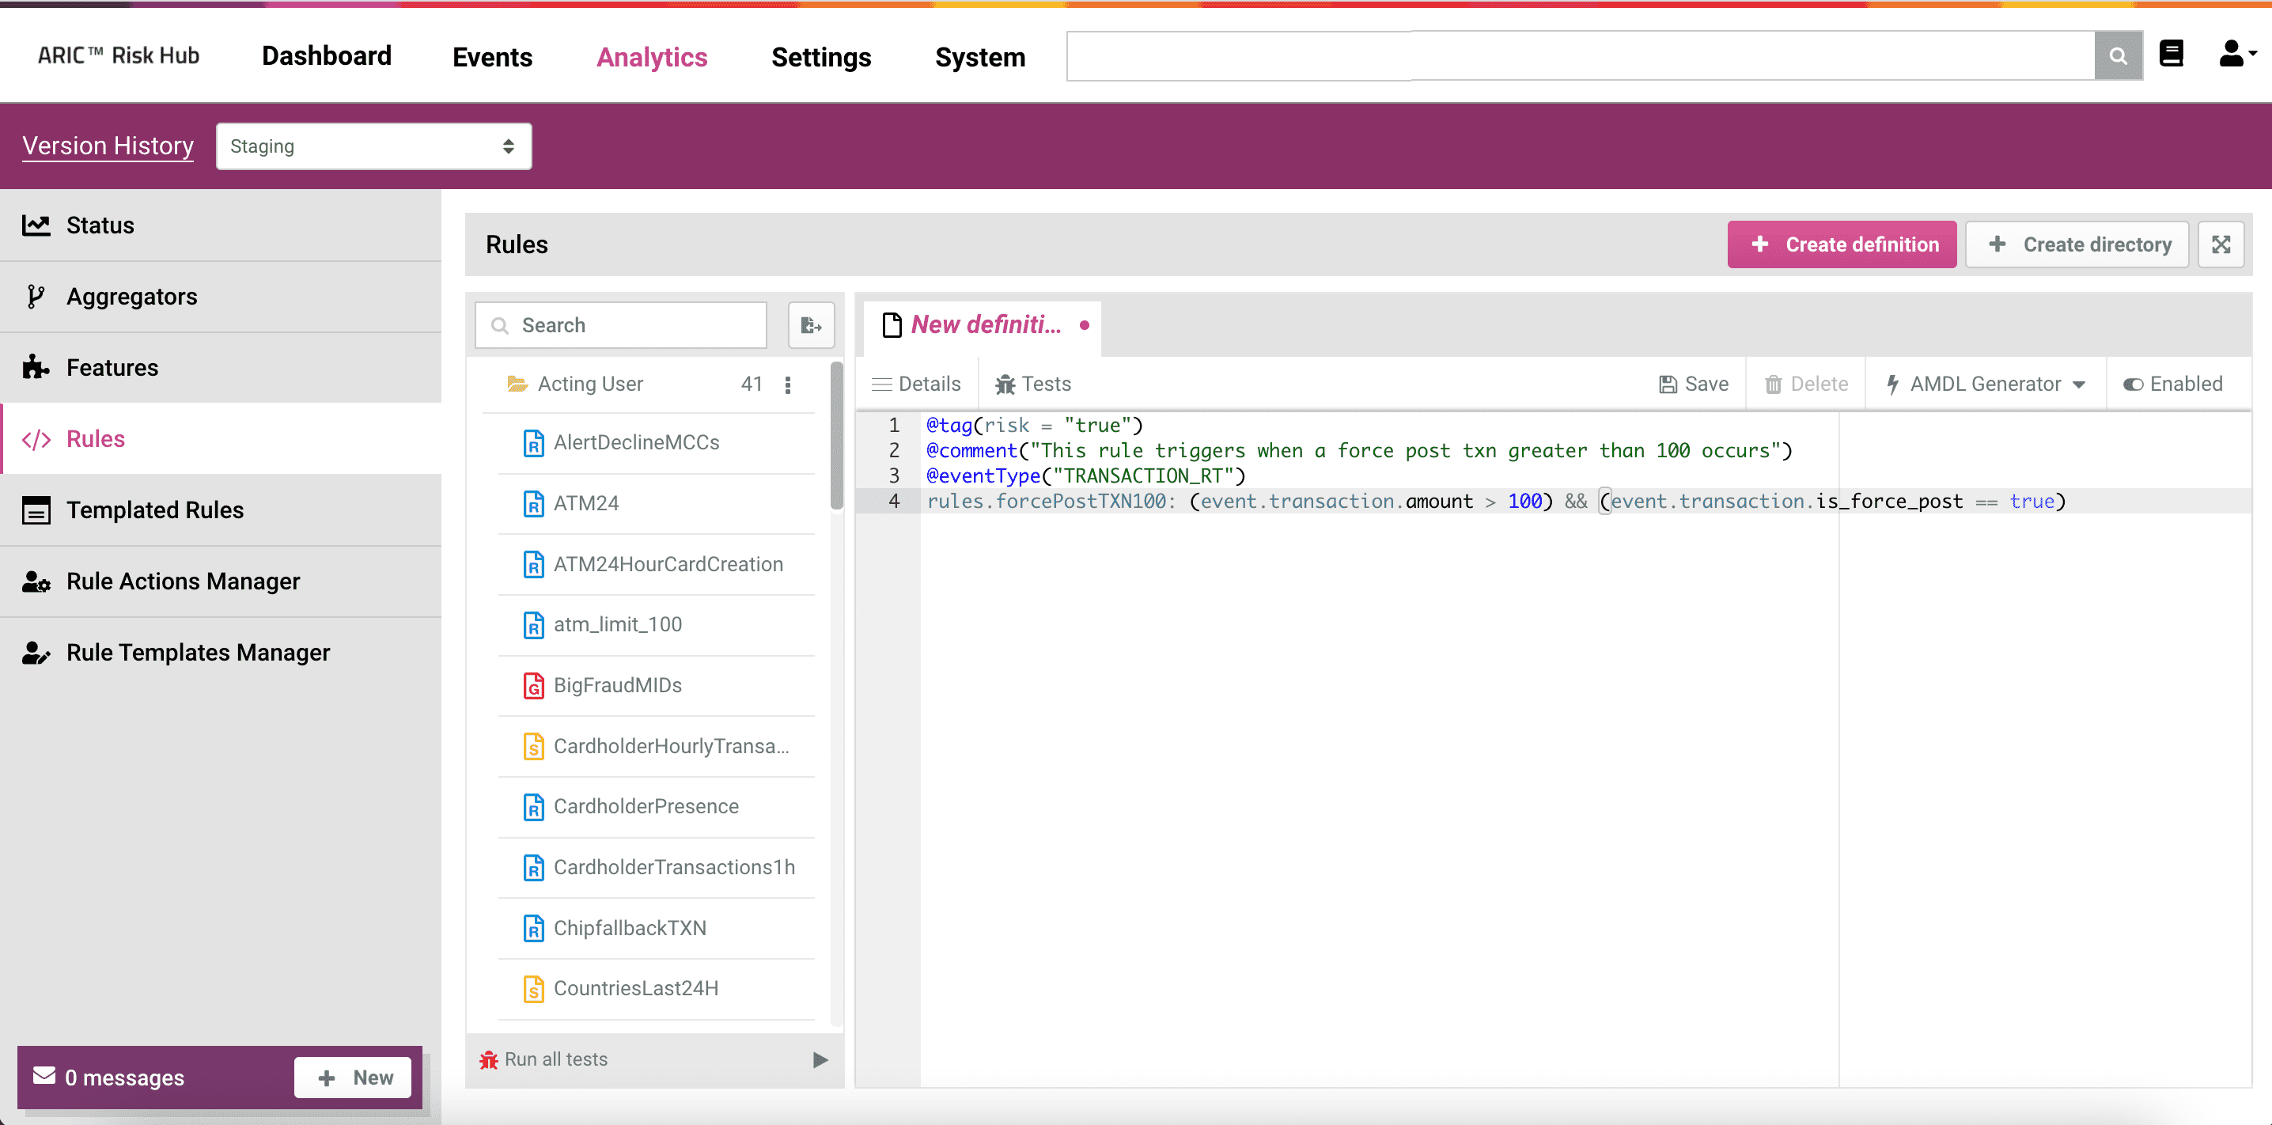Open the ATM24HourCardCreation rule
The height and width of the screenshot is (1125, 2272).
[x=656, y=565]
